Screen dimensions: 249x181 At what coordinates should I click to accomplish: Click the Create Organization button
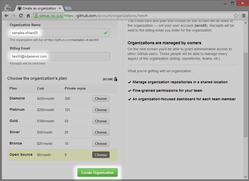pyautogui.click(x=98, y=172)
